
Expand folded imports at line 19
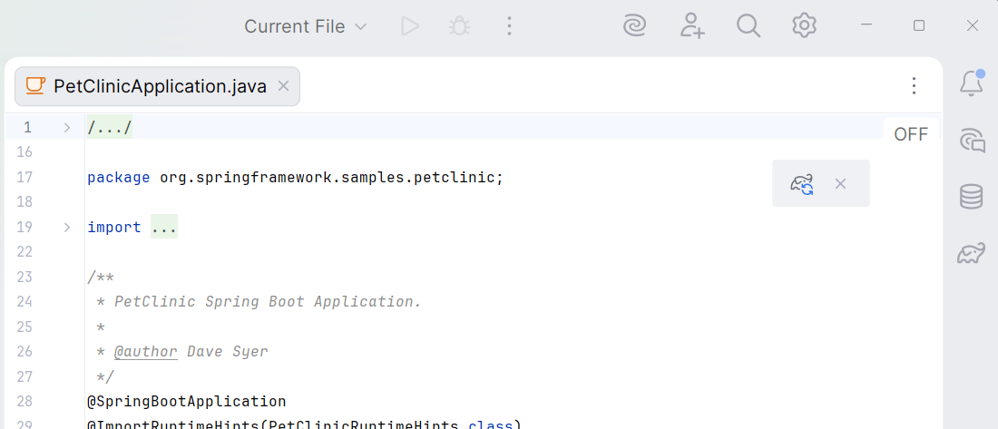click(67, 228)
